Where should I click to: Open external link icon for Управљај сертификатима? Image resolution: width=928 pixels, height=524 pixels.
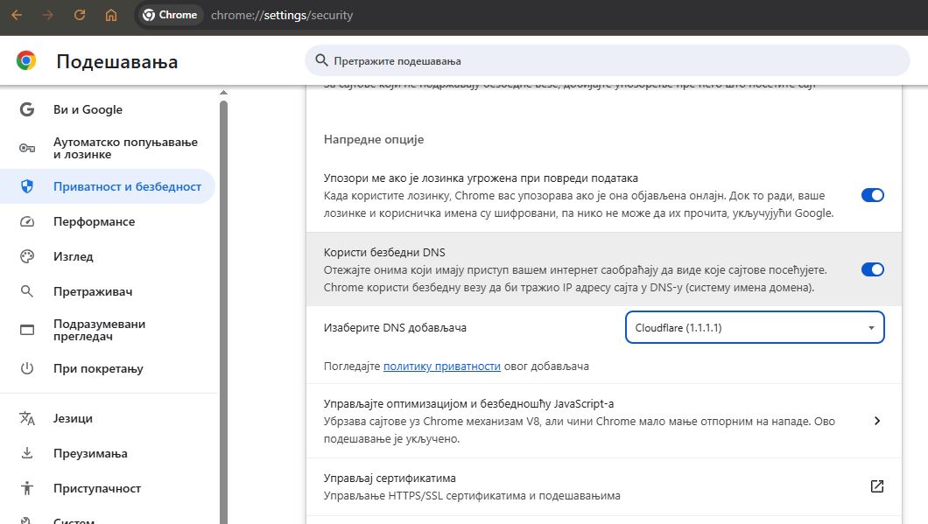click(877, 486)
